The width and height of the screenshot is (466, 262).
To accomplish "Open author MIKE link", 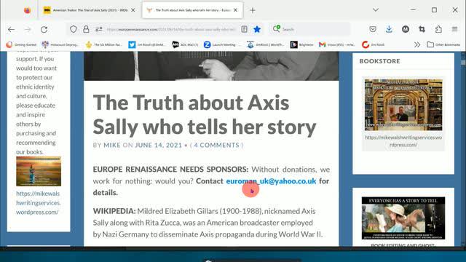I will click(x=112, y=145).
